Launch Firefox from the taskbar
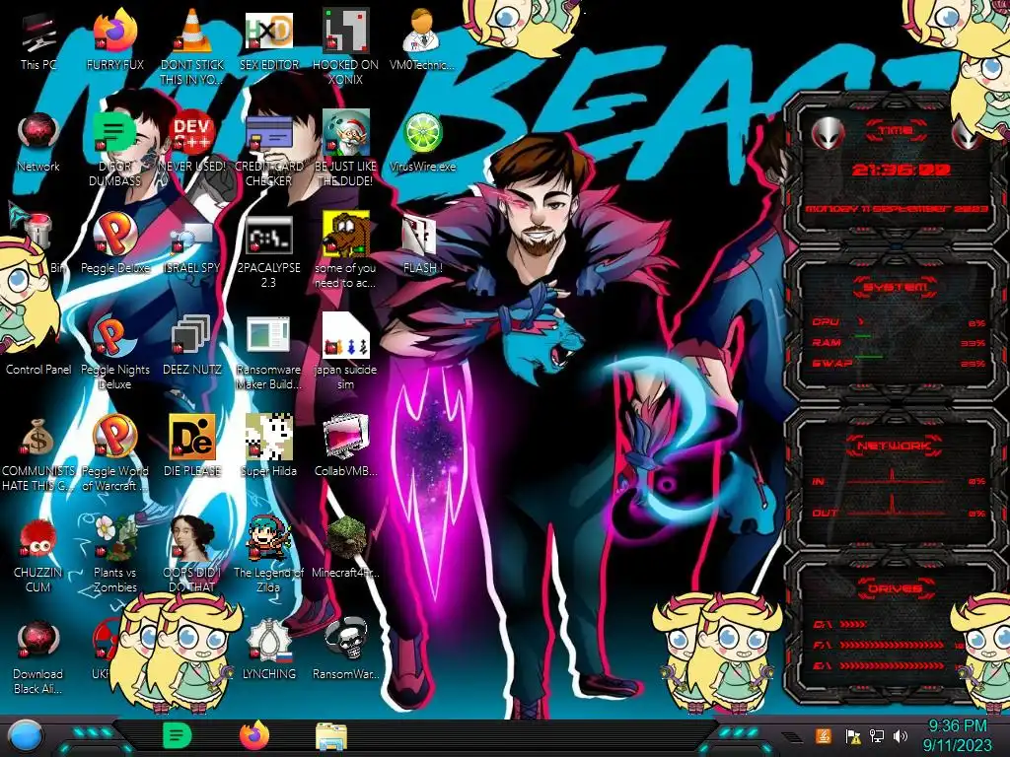 (x=254, y=735)
